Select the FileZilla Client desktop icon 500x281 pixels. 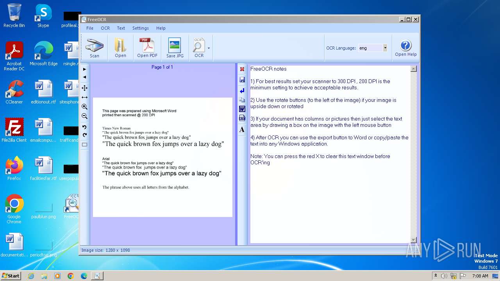pos(14,130)
